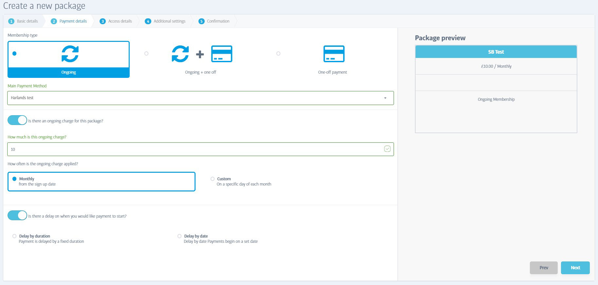Click the Membership type label
Viewport: 598px width, 285px height.
23,35
